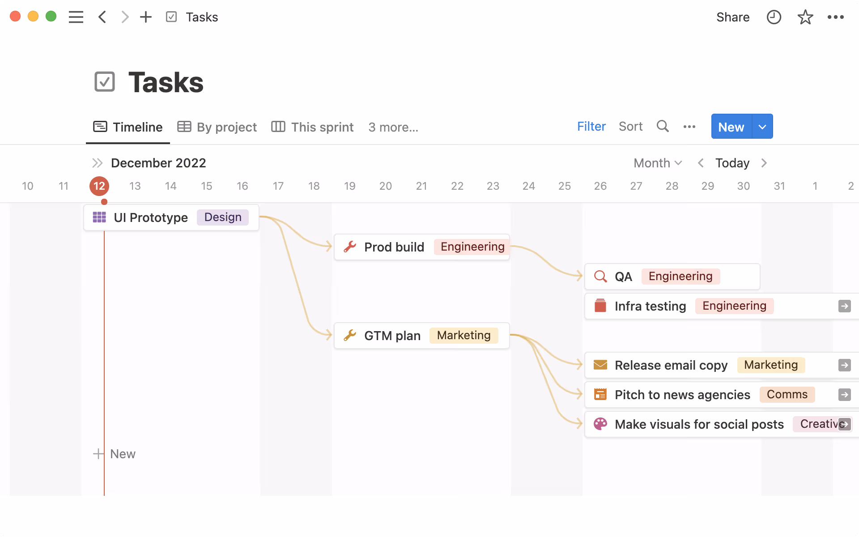This screenshot has height=537, width=859.
Task: Create a new page with the plus icon
Action: point(146,17)
